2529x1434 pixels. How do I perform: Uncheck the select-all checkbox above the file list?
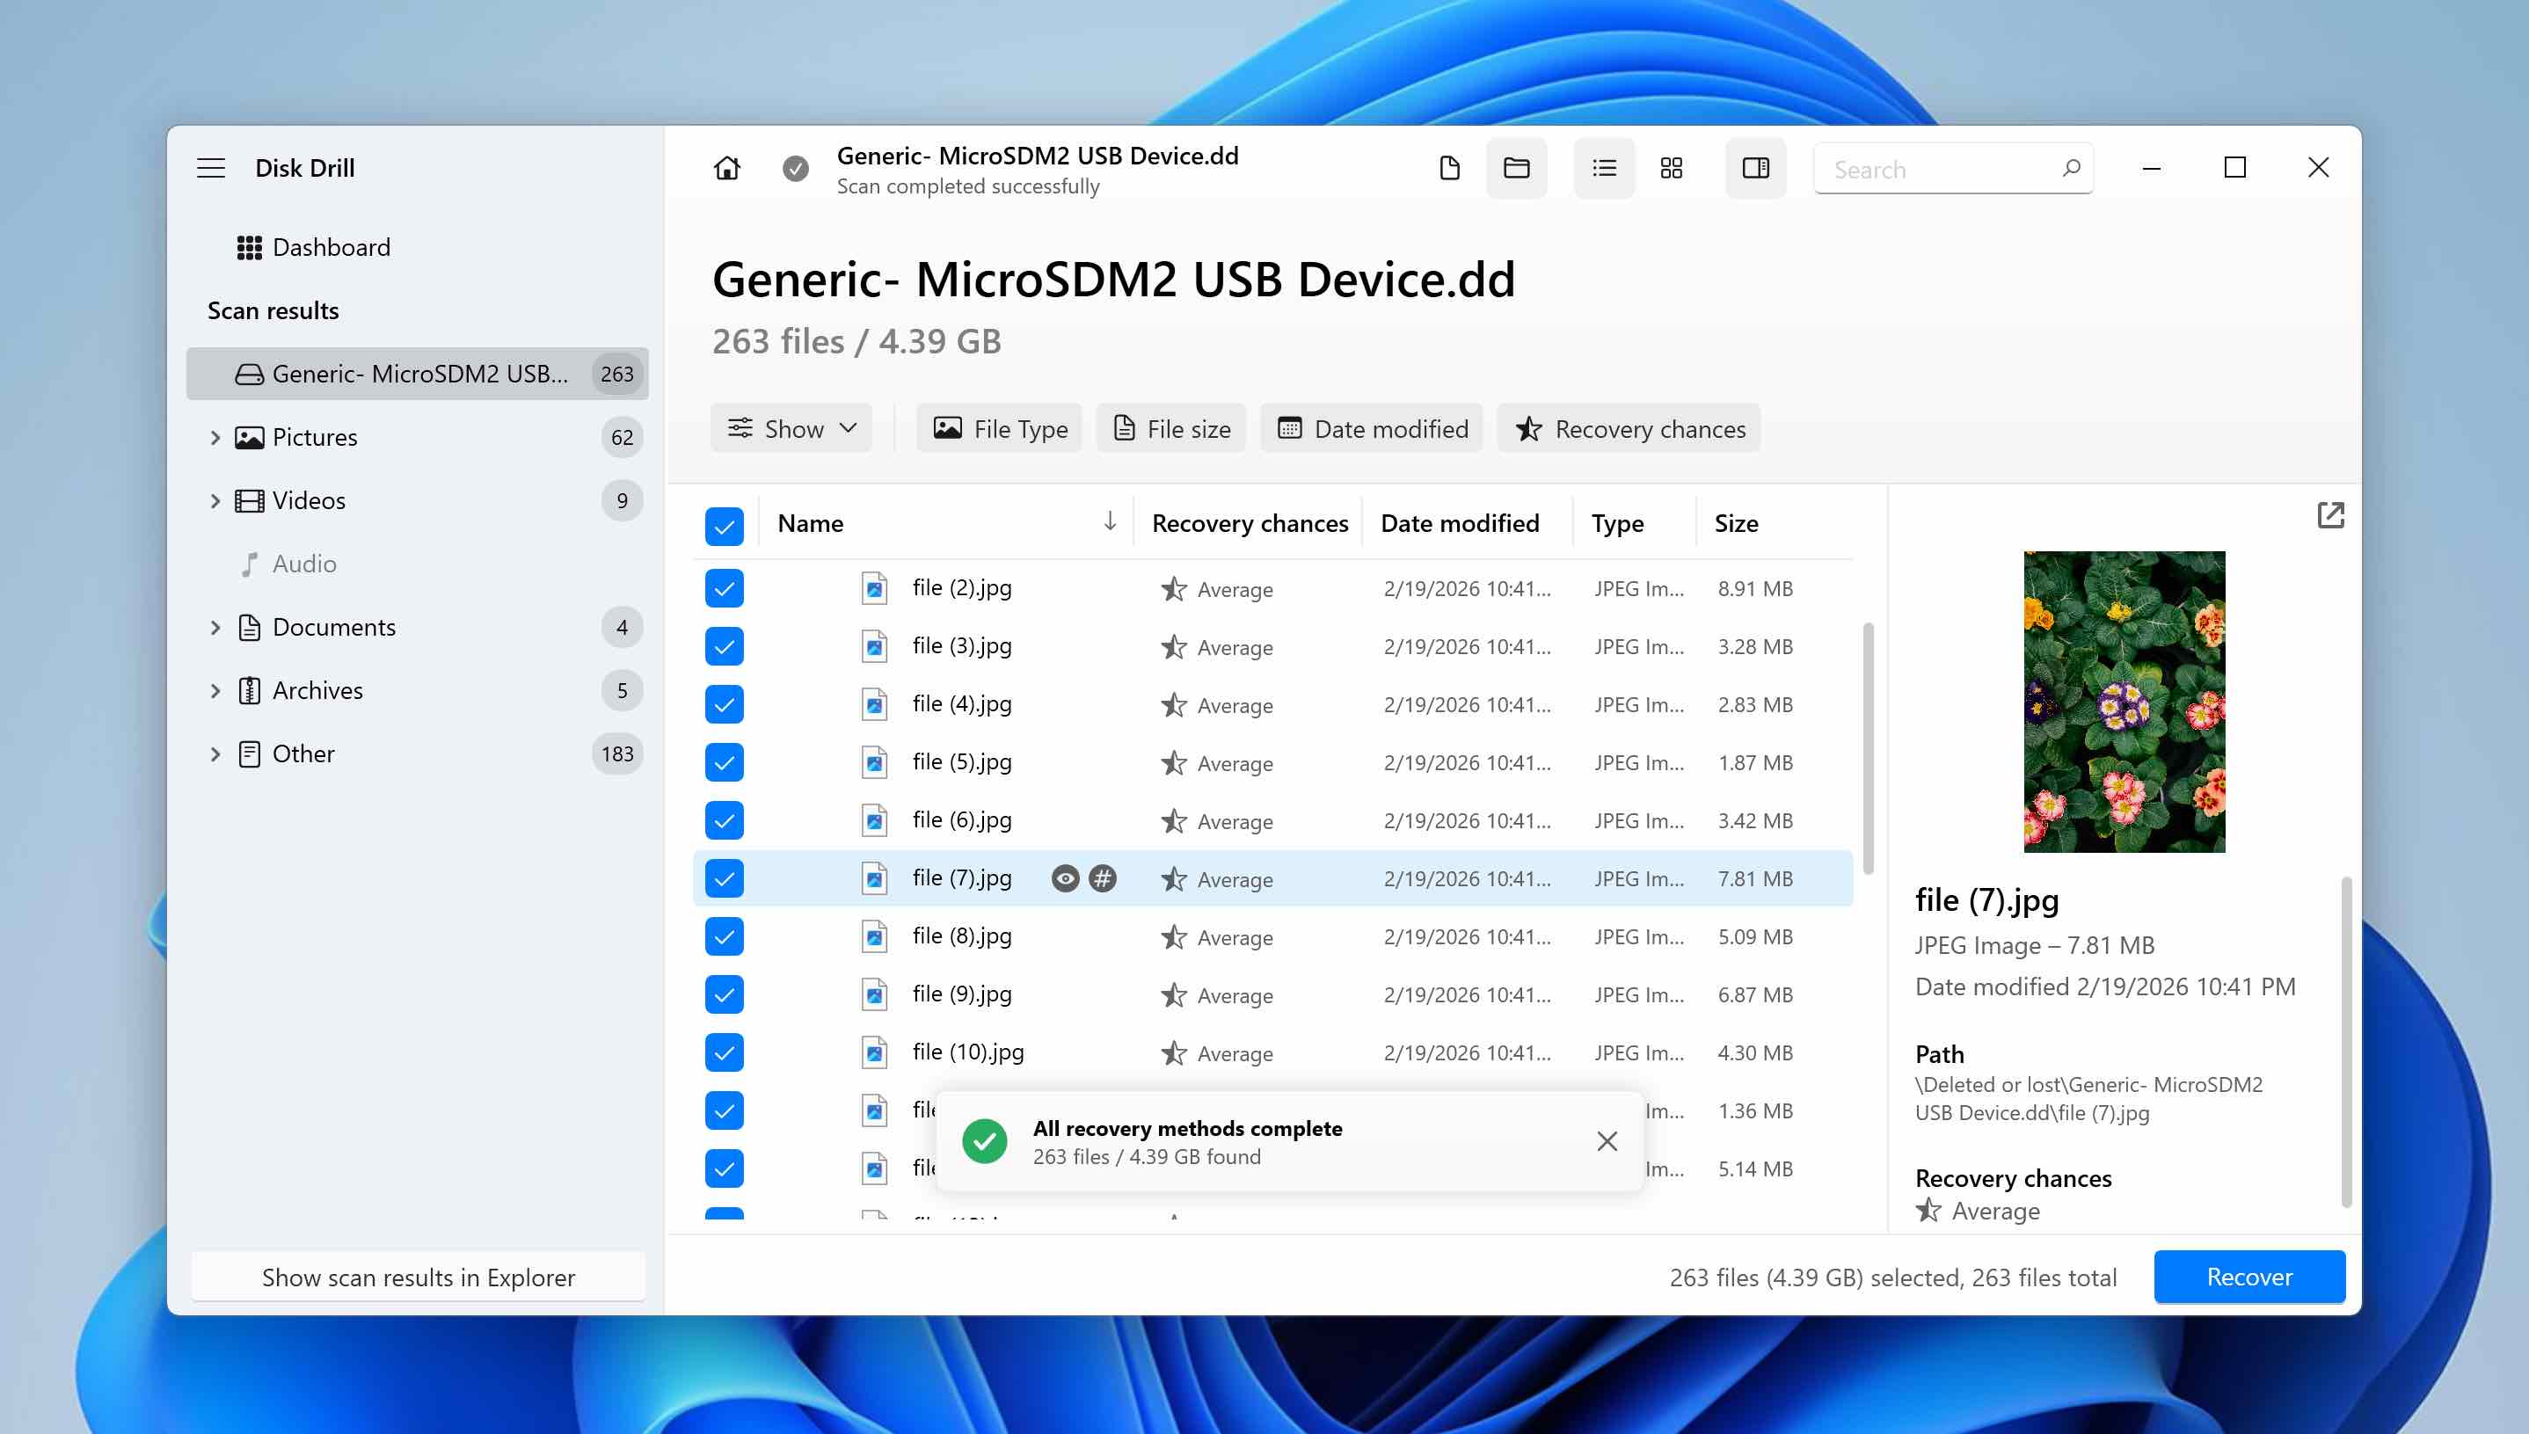(724, 527)
